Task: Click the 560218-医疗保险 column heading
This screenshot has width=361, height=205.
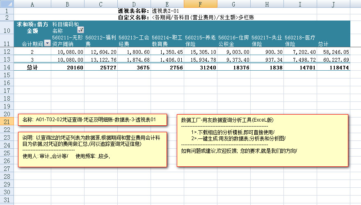Action: (x=300, y=40)
